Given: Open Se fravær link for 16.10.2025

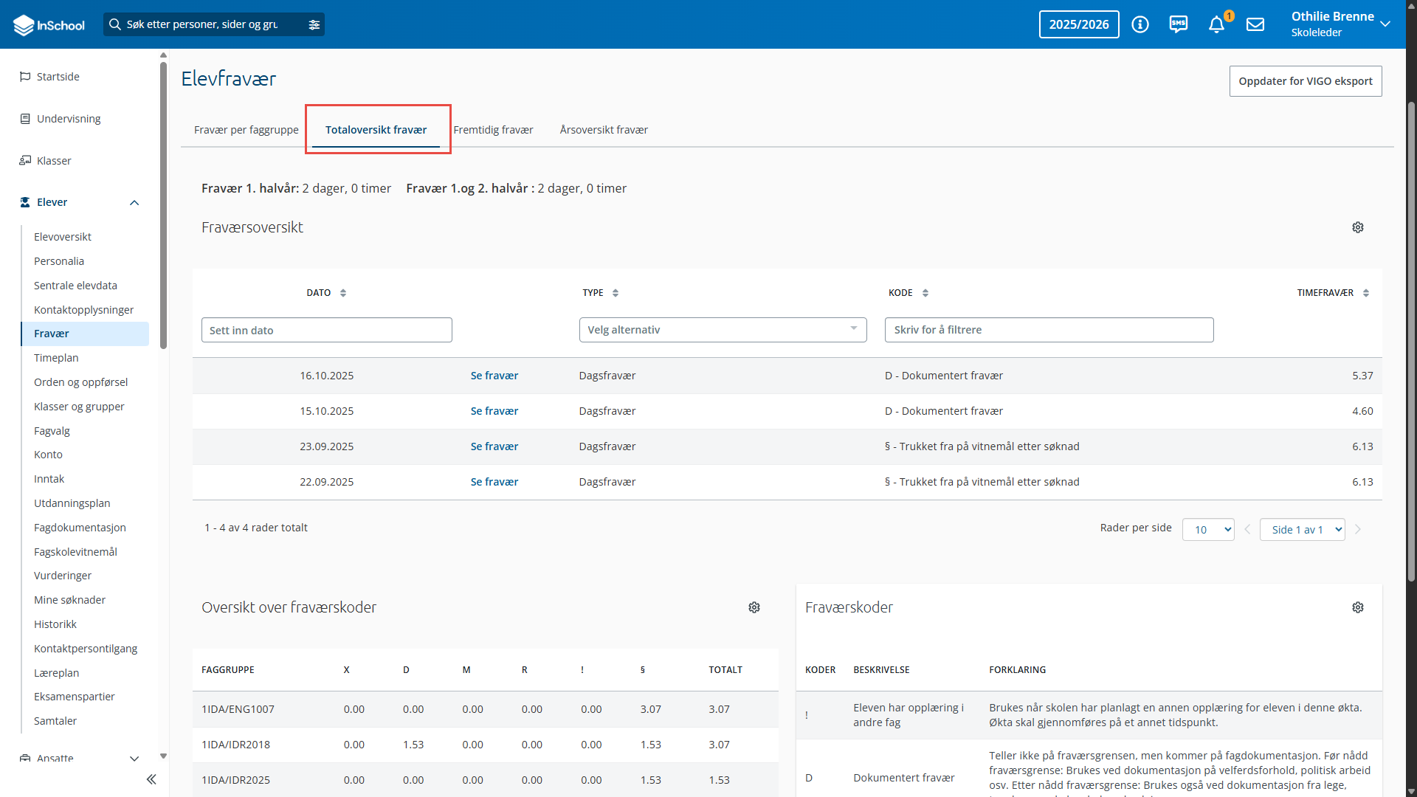Looking at the screenshot, I should [494, 376].
